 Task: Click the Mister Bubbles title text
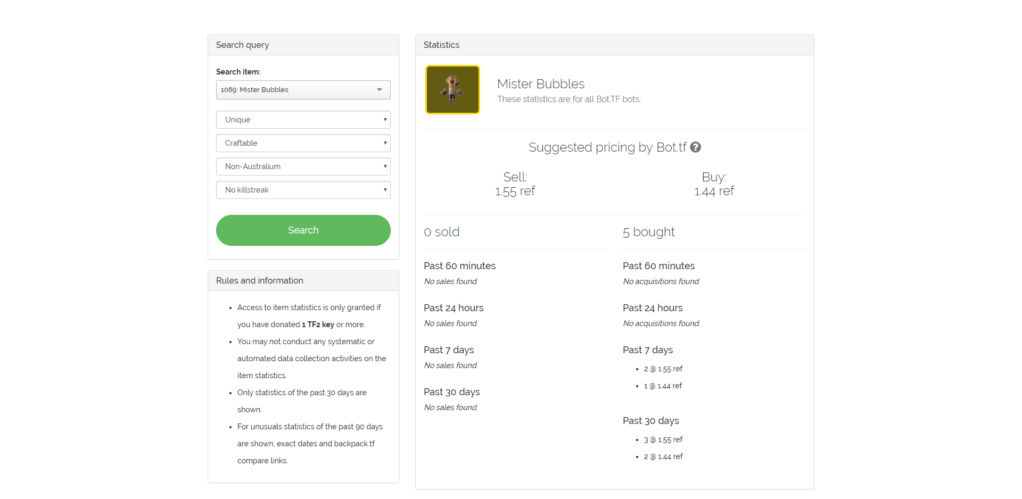[x=541, y=84]
